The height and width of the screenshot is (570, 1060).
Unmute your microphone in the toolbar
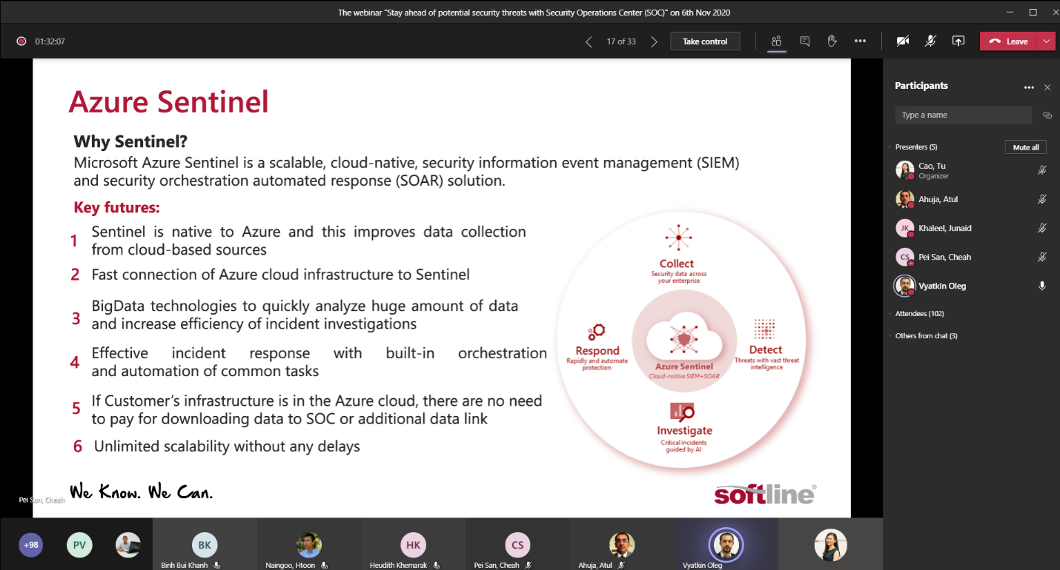click(x=930, y=41)
